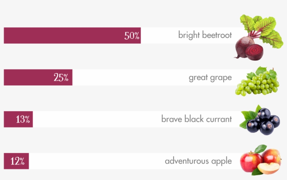
Task: Click the red apples image
Action: point(261,160)
